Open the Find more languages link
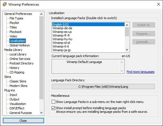The height and width of the screenshot is (126, 163). (x=141, y=72)
